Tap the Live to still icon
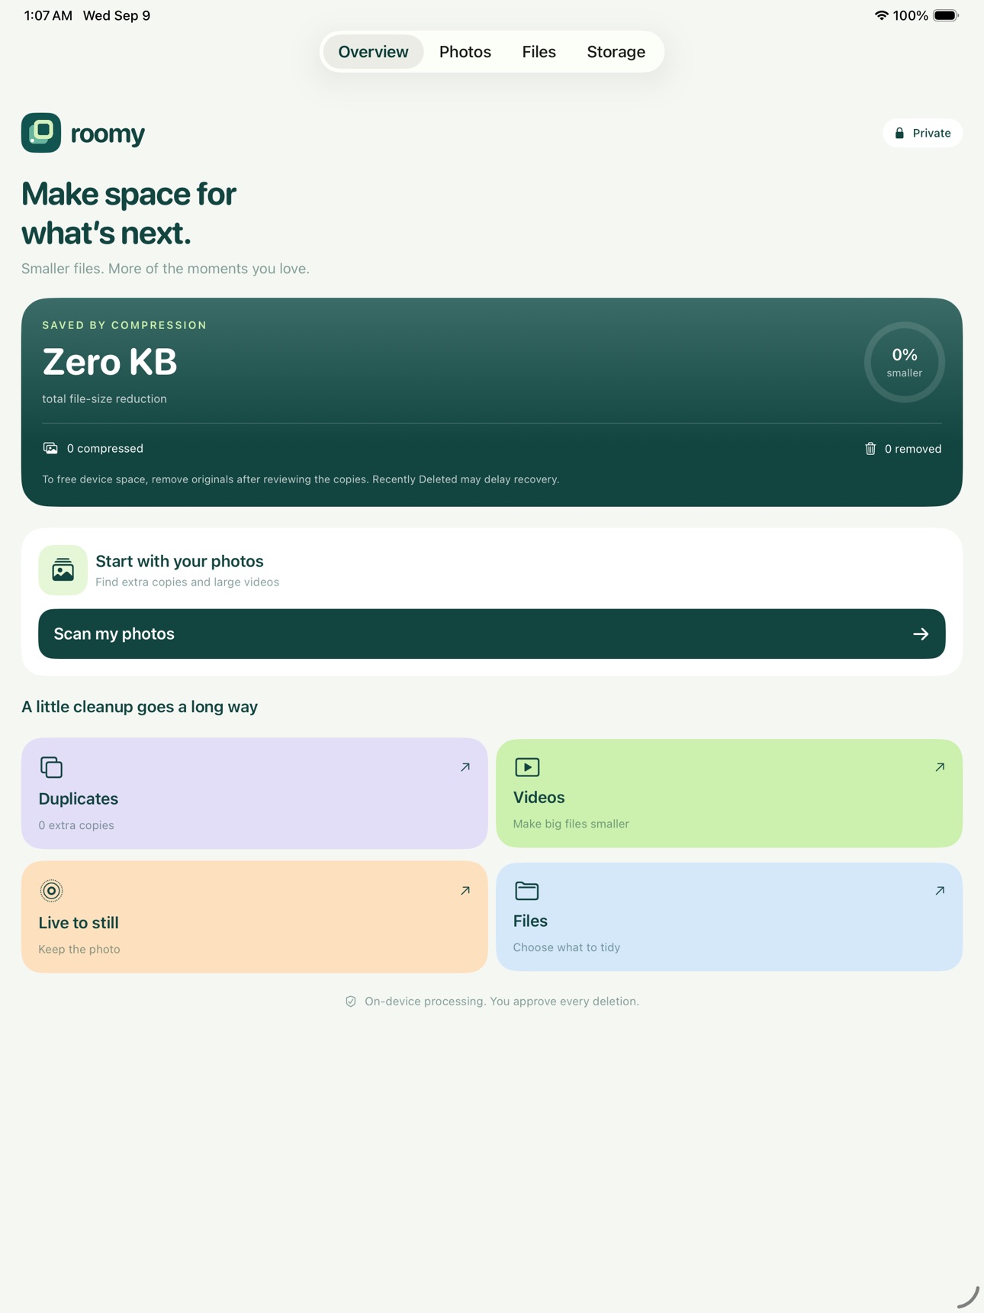The height and width of the screenshot is (1313, 984). (51, 891)
